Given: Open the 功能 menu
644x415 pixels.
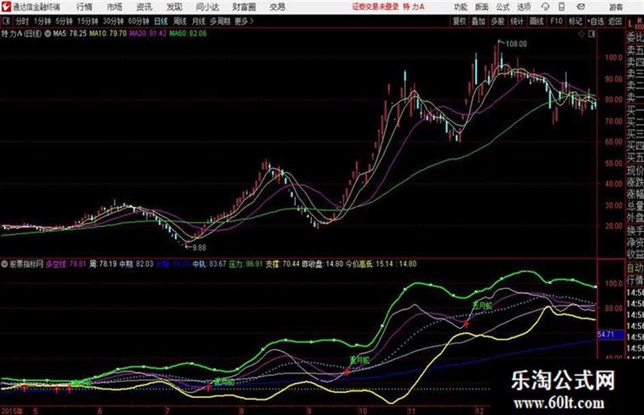Looking at the screenshot, I should click(x=461, y=7).
